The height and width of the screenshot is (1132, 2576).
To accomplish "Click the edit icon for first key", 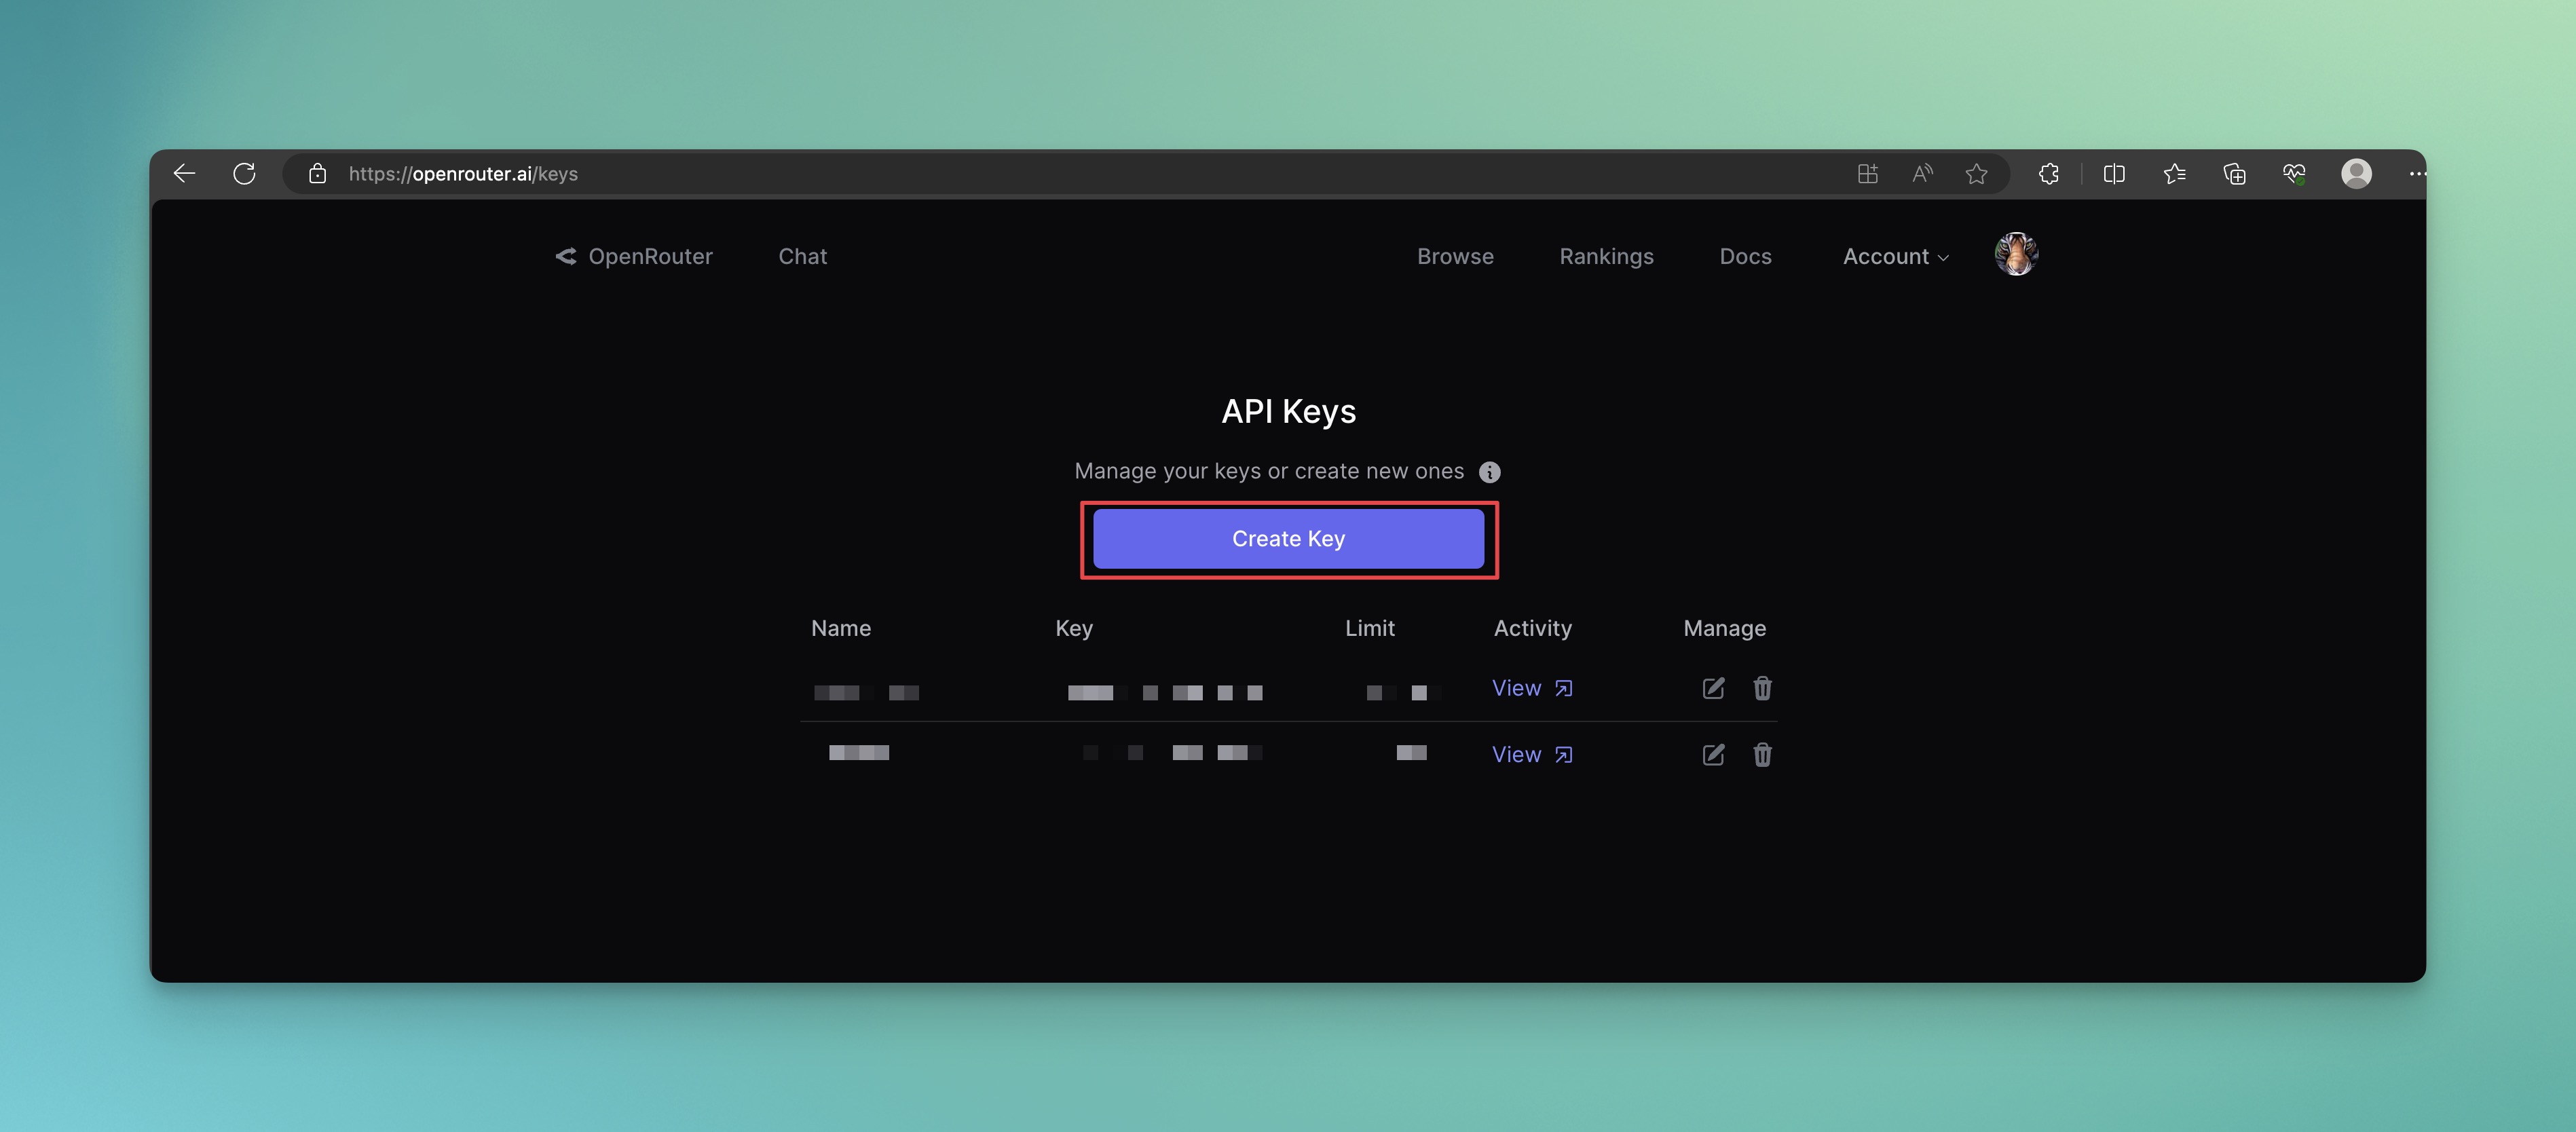I will (1713, 688).
